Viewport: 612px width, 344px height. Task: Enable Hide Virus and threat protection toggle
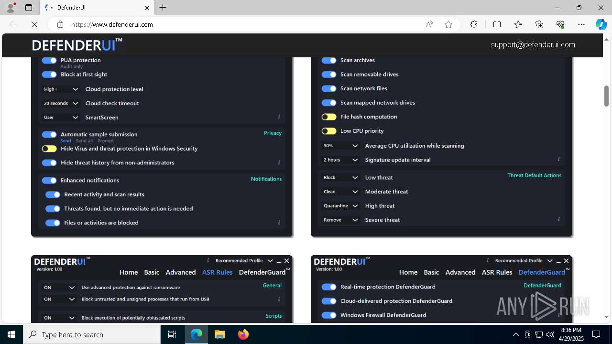pos(49,149)
